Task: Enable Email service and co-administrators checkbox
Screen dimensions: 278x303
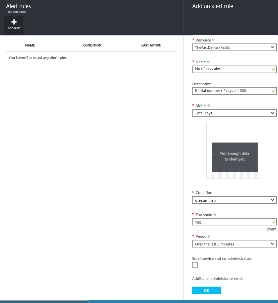Action: coord(195,265)
